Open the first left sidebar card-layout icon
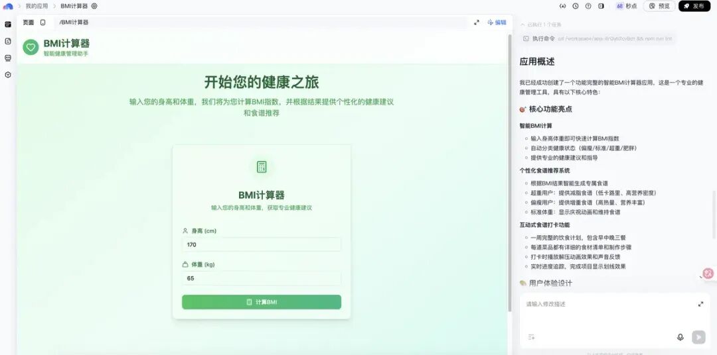 tap(8, 25)
